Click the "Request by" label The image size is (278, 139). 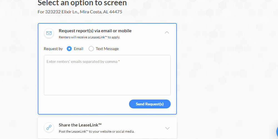pyautogui.click(x=53, y=49)
